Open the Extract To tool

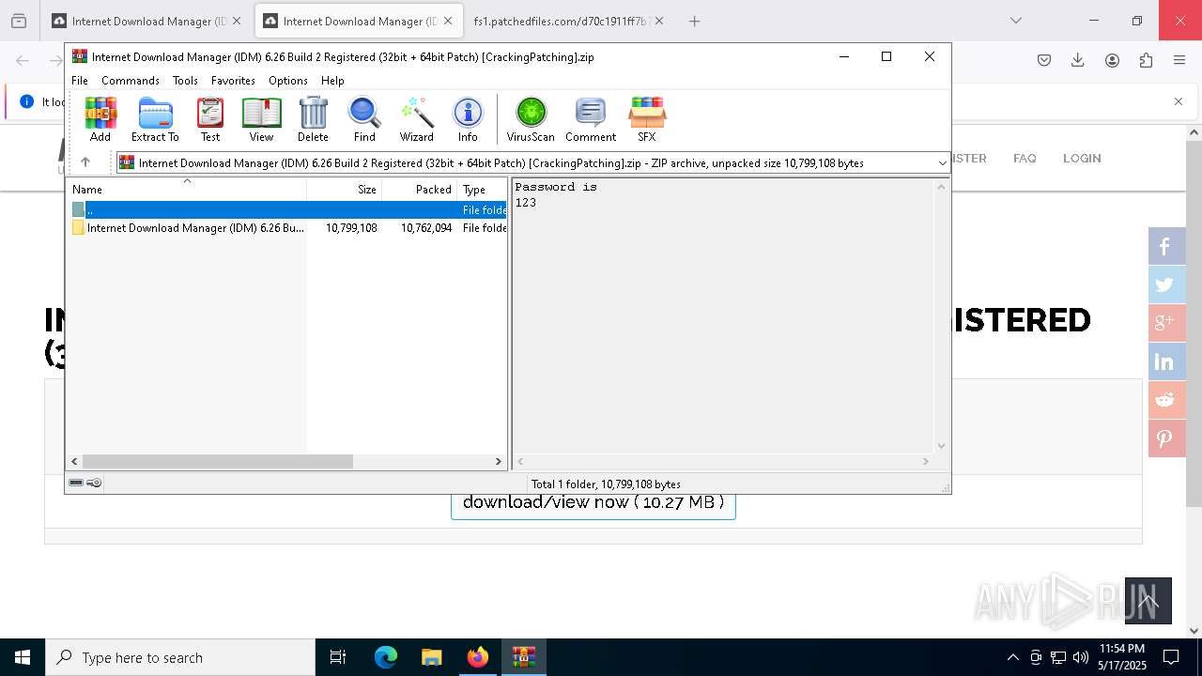pyautogui.click(x=155, y=119)
